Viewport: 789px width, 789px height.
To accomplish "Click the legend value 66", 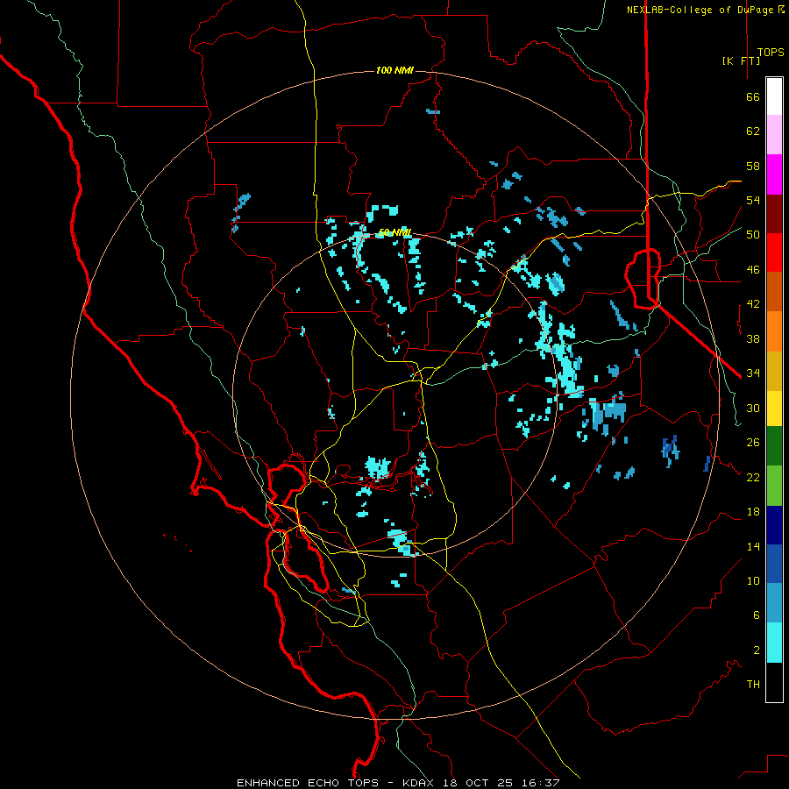I will pyautogui.click(x=753, y=96).
